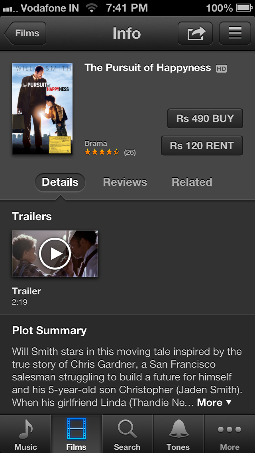Image resolution: width=255 pixels, height=453 pixels.
Task: Tap the star rating to view reviews
Action: click(x=102, y=152)
